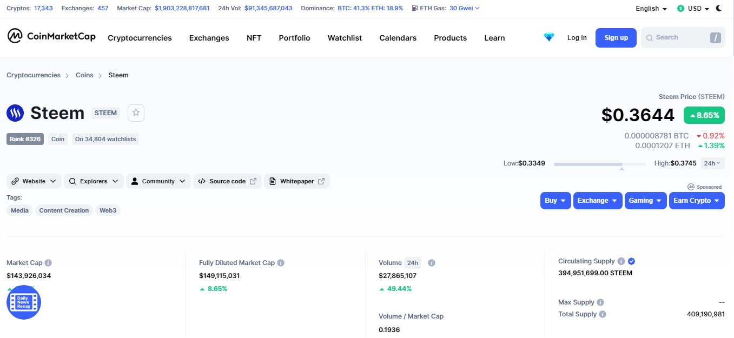Screen dimensions: 734x338
Task: Open the Daily News Recap icon
Action: coord(24,302)
